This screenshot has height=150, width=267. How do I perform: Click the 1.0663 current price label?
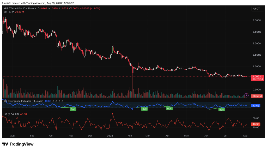pyautogui.click(x=257, y=76)
